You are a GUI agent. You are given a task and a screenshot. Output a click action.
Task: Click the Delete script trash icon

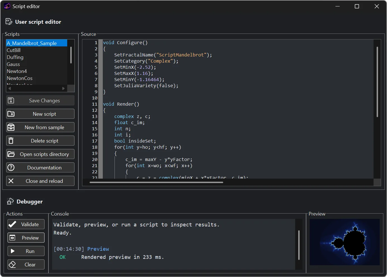point(11,141)
